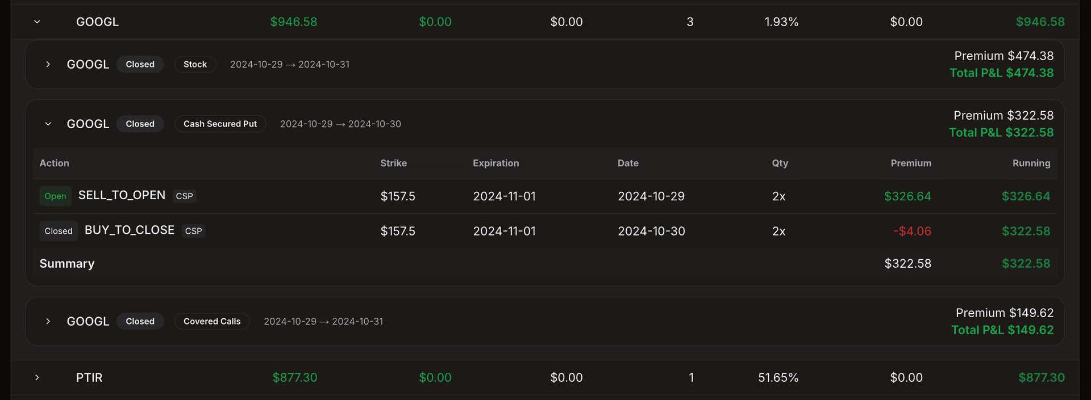Expand the PTIR ticker row
Screen dimensions: 1091x400
tap(36, 377)
